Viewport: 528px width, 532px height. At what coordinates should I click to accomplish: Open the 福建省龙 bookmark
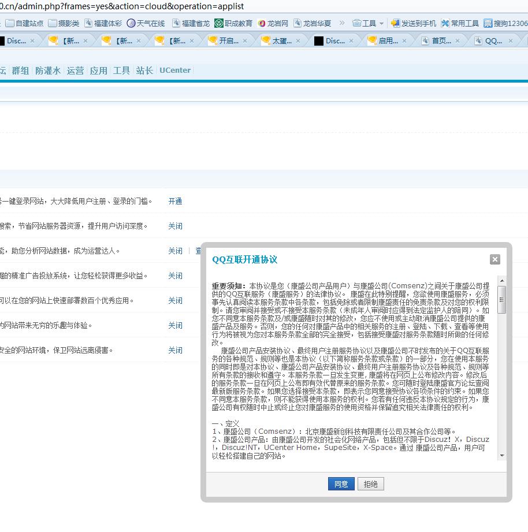coord(191,24)
